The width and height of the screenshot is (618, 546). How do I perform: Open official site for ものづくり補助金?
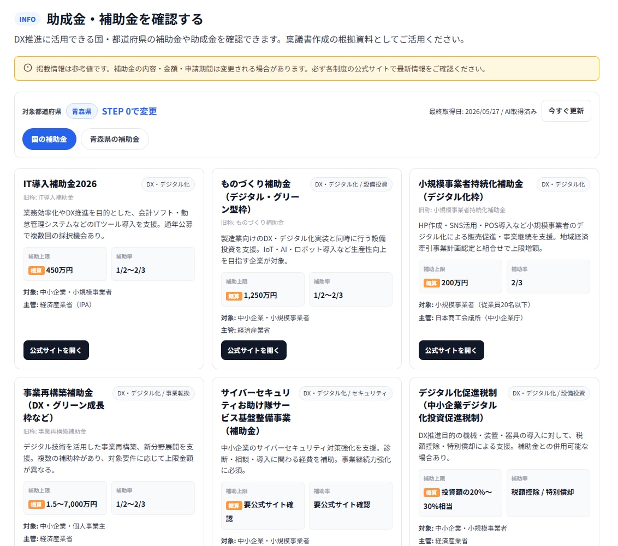(253, 350)
